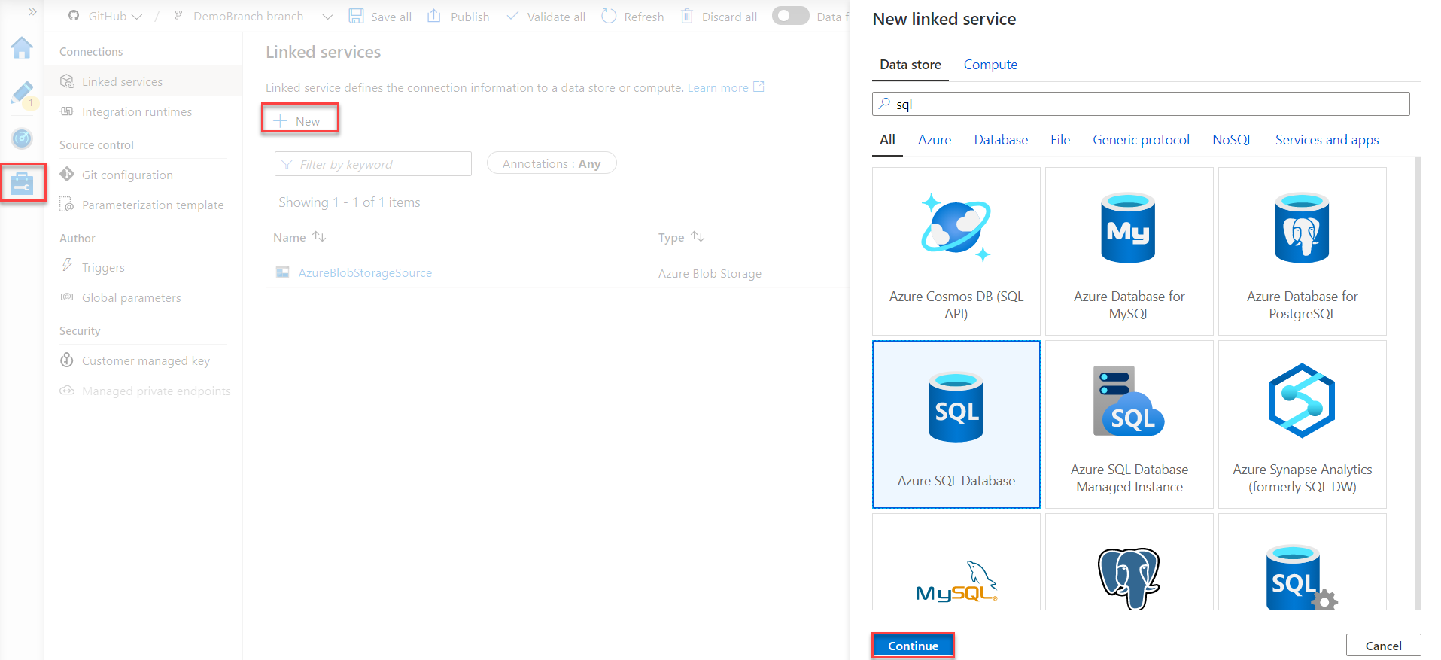This screenshot has width=1441, height=660.
Task: Choose the Azure Cosmos DB (SQL API) tile
Action: click(956, 251)
